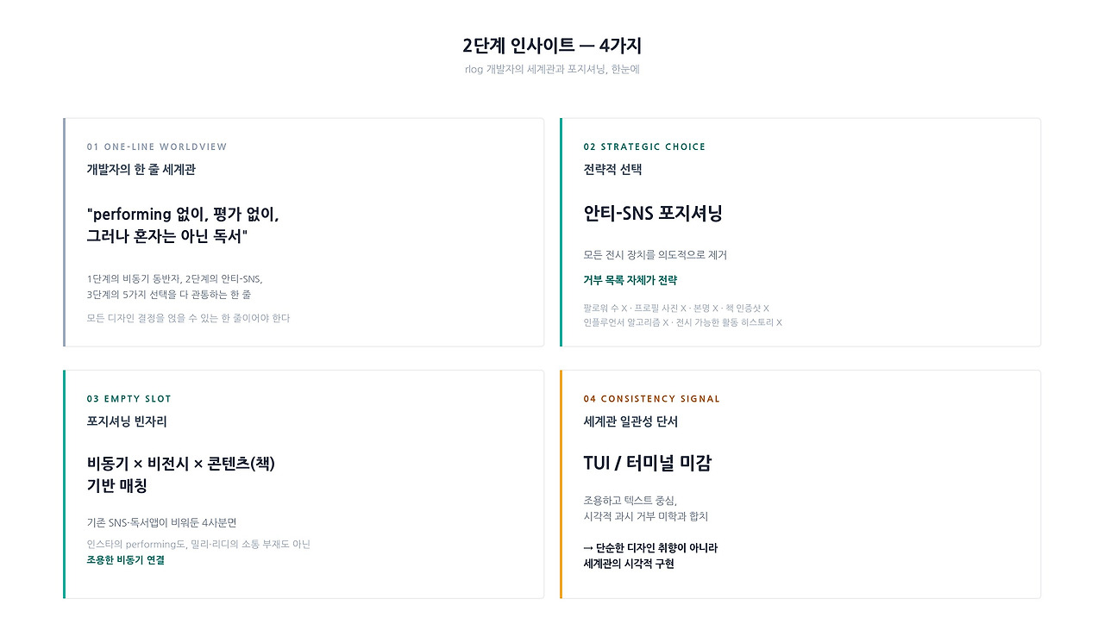Click the 'TUI / 터미널 미감' headline
Screen dimensions: 1104x630
point(648,463)
